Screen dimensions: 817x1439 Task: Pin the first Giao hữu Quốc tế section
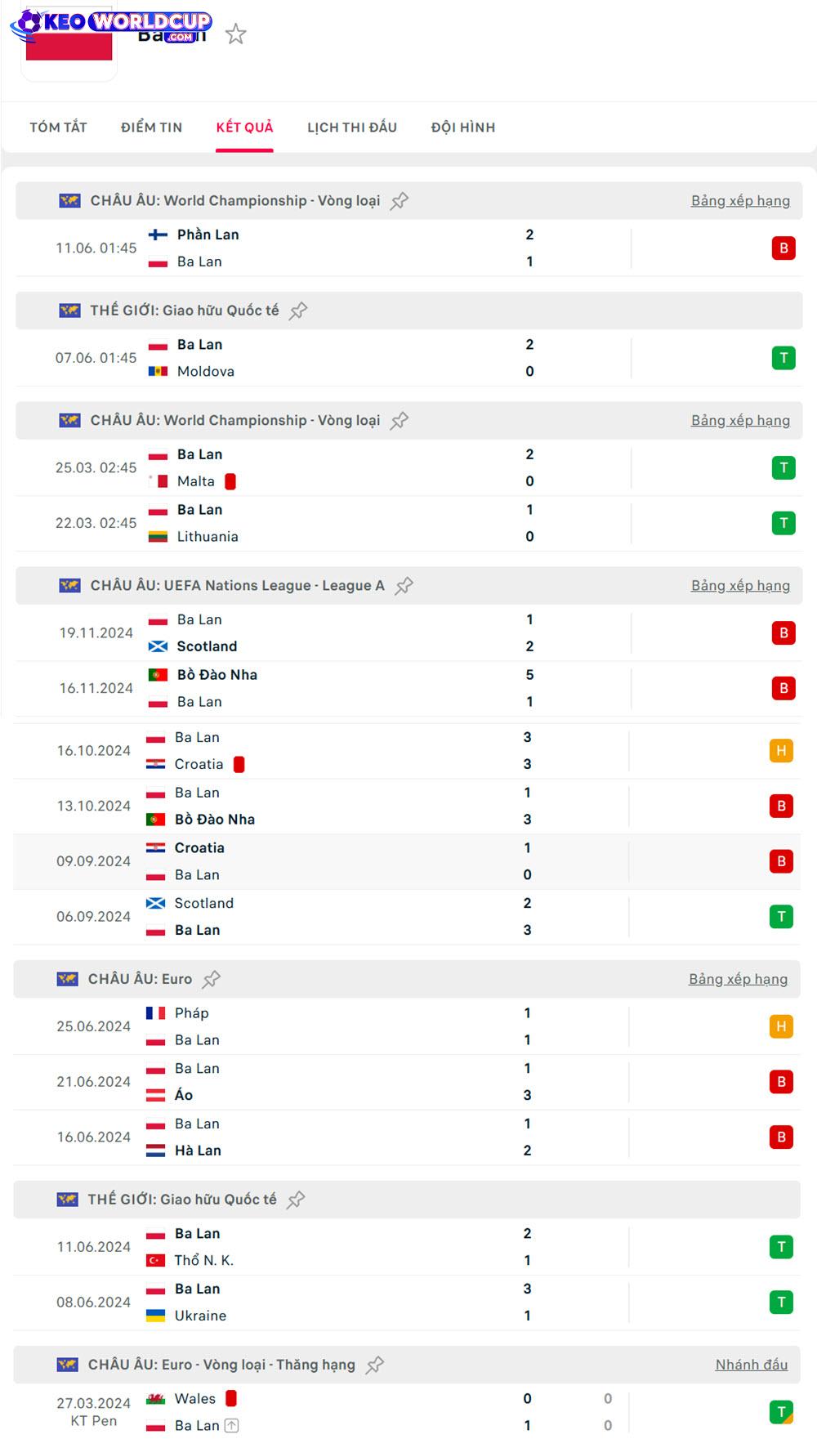click(x=298, y=311)
